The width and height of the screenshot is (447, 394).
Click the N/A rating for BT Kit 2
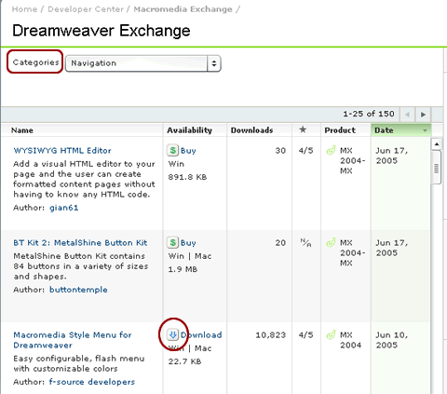click(x=305, y=242)
